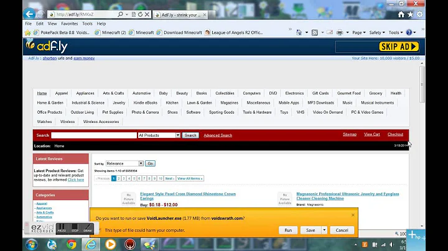The width and height of the screenshot is (448, 251).
Task: Click the address bar search magnifier icon
Action: pyautogui.click(x=120, y=14)
